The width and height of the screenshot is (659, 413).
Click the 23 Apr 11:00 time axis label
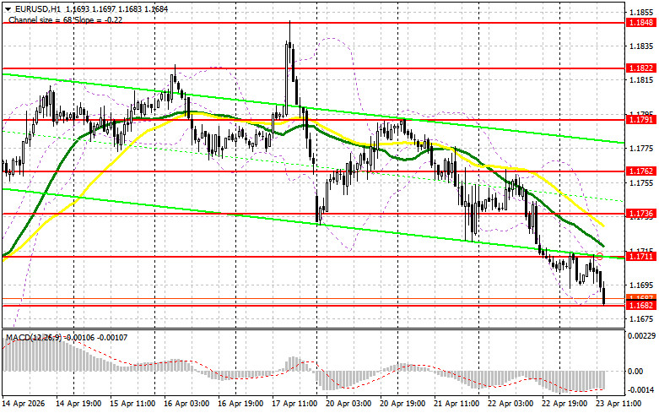coord(618,404)
